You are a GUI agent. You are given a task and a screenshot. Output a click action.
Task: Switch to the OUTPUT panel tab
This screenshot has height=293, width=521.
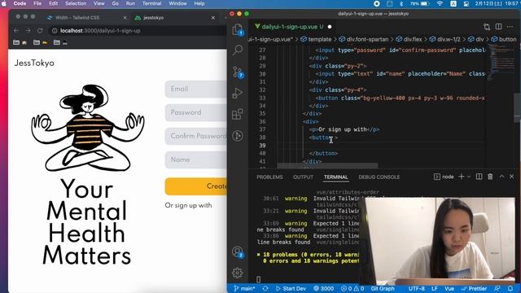point(303,177)
